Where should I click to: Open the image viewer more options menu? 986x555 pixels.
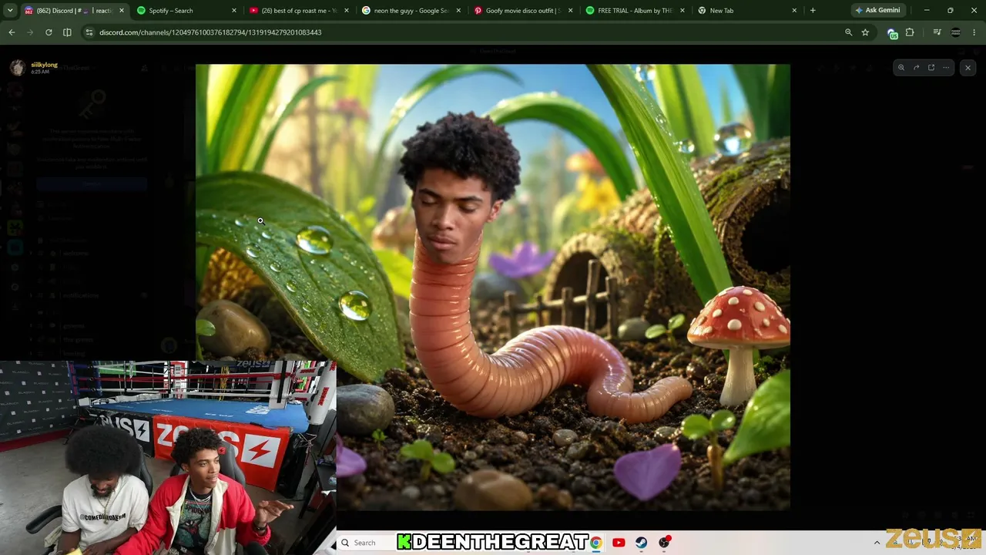[x=946, y=68]
